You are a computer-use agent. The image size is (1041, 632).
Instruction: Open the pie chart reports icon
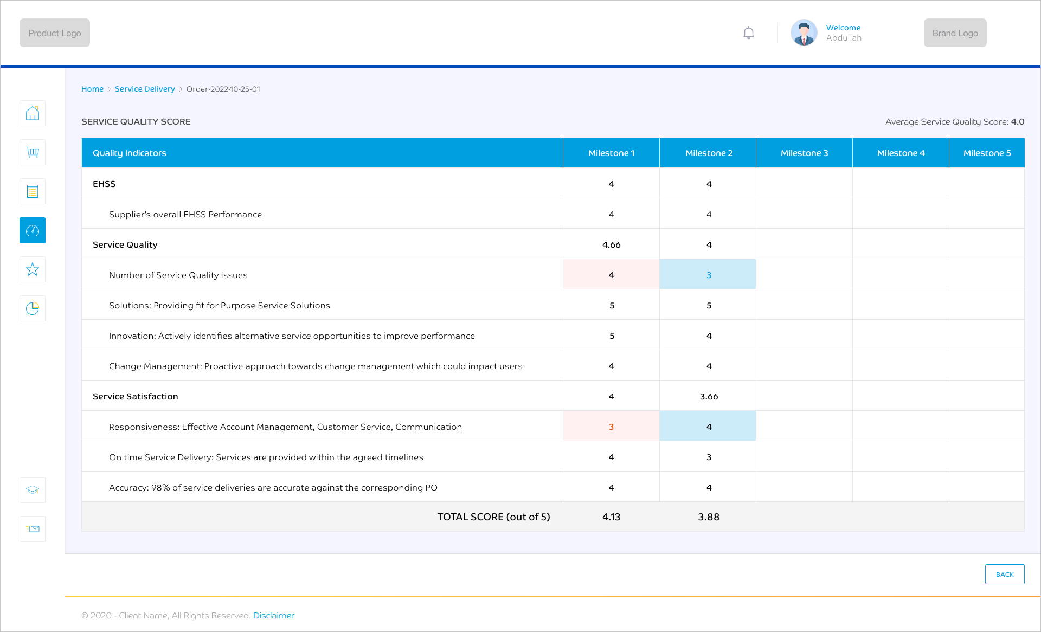(33, 308)
